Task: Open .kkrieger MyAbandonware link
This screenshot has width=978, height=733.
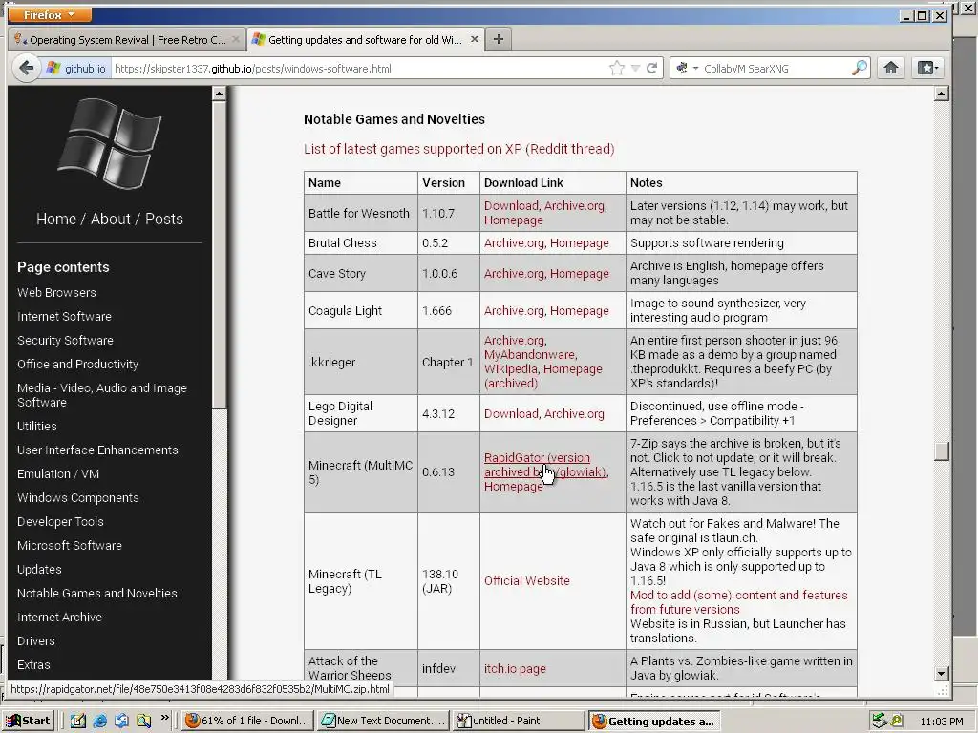Action: pos(530,355)
